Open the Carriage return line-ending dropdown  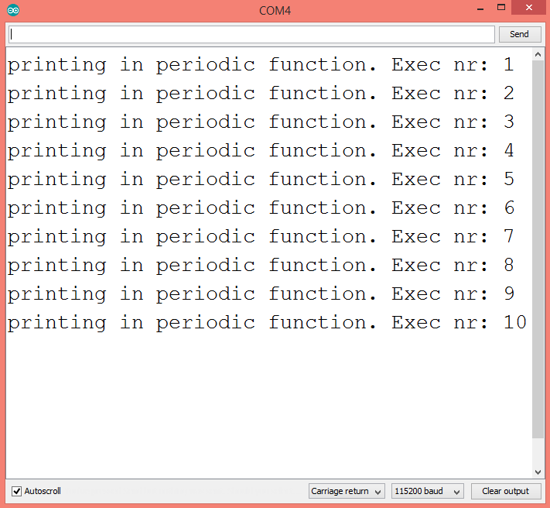[x=347, y=491]
